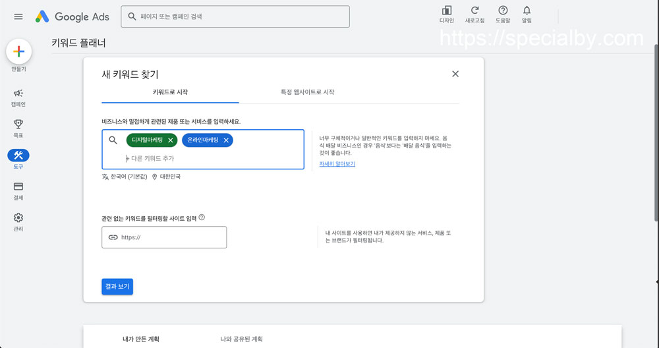Open 관리 gear in the sidebar

tap(18, 222)
